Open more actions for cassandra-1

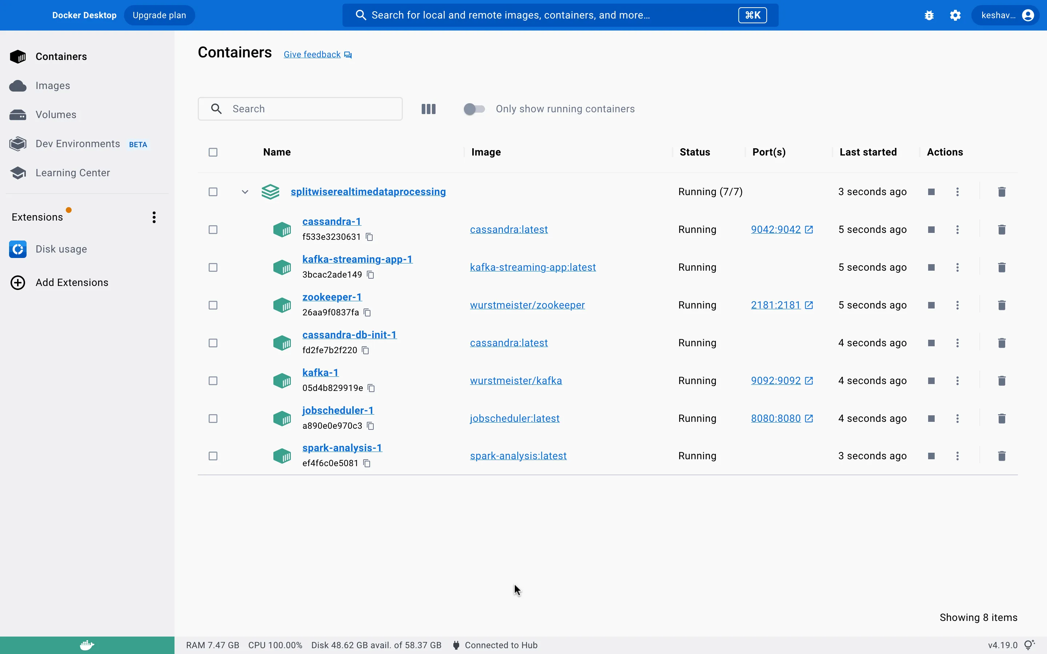click(x=958, y=230)
